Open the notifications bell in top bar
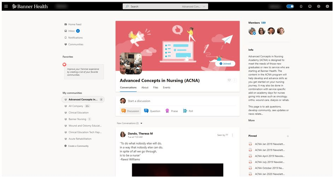 301,6
